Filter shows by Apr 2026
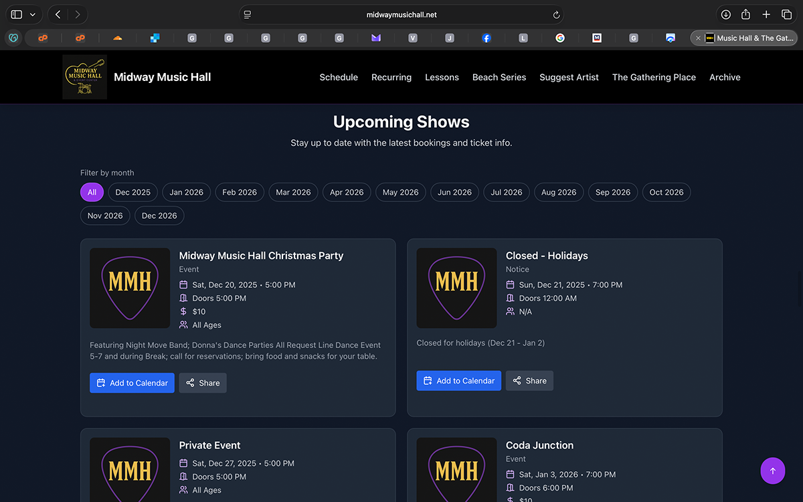 coord(347,192)
